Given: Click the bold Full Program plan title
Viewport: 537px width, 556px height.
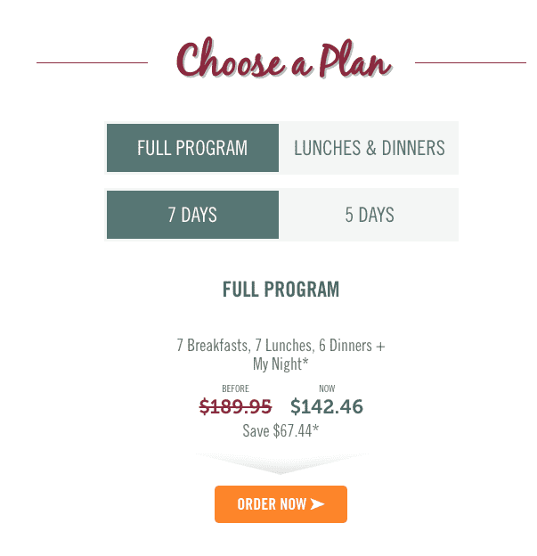Looking at the screenshot, I should pos(281,289).
